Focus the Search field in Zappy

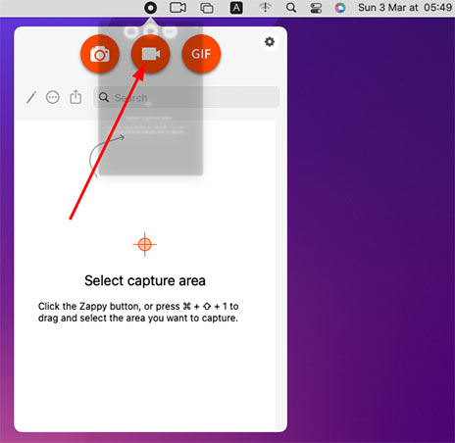(x=186, y=97)
